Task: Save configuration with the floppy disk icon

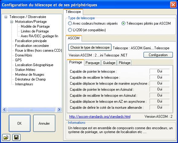Action: pyautogui.click(x=16, y=137)
